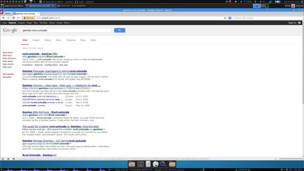Open Gentoo Forums Xdefaults topic result
Image resolution: width=304 pixels, height=171 pixels.
[61, 85]
